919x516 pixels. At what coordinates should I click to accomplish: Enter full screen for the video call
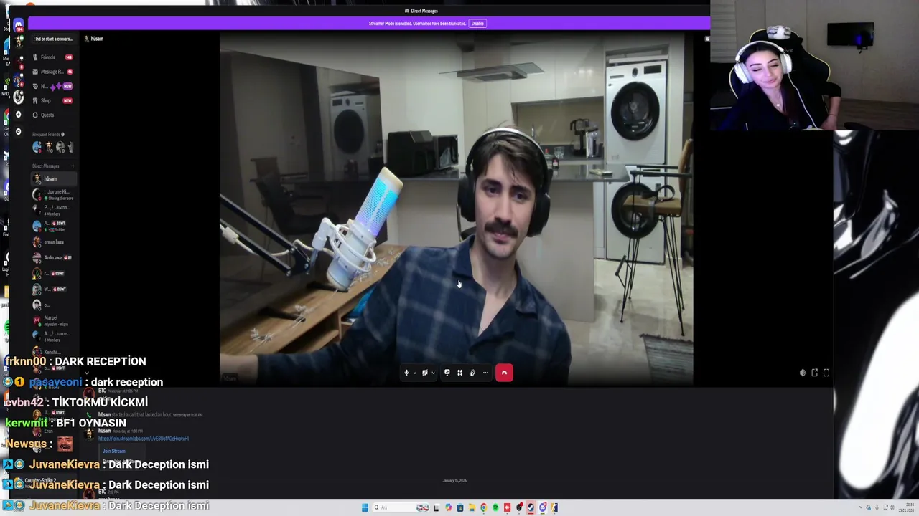(x=826, y=373)
